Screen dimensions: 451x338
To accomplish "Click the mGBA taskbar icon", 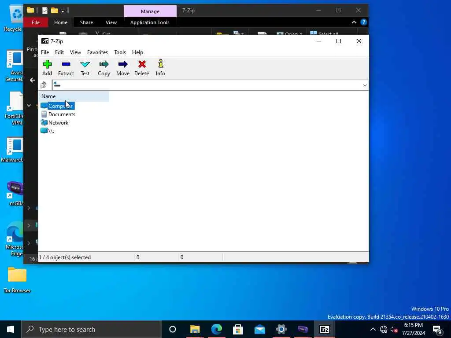I will click(x=303, y=329).
